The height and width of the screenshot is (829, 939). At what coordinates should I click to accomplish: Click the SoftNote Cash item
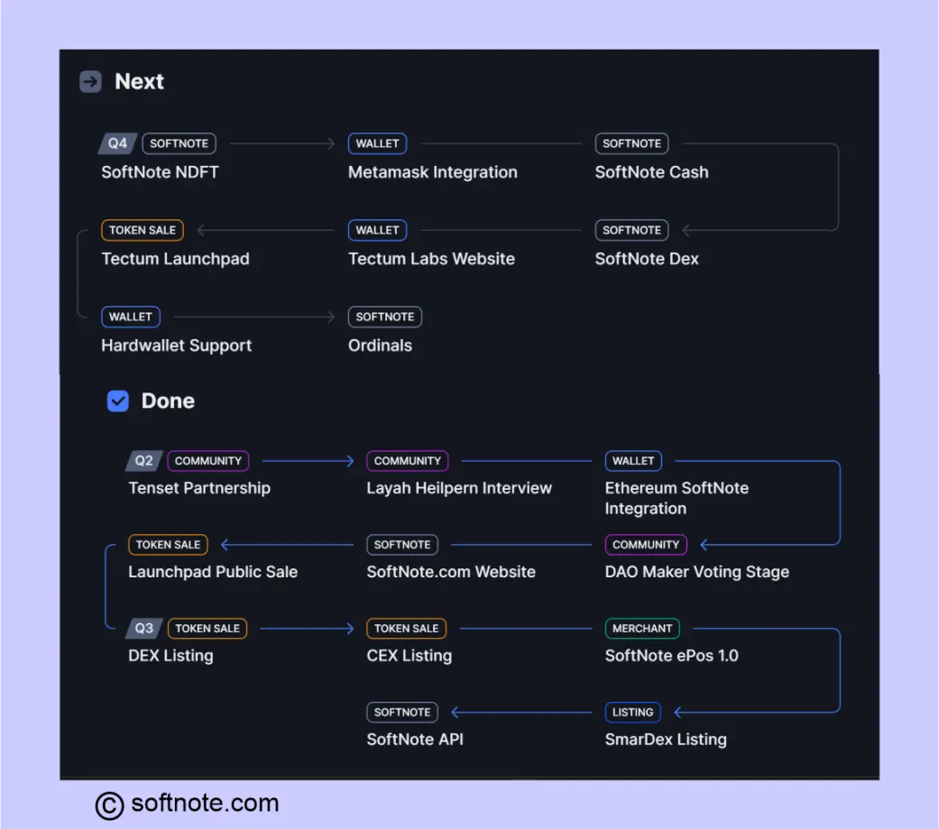[x=651, y=172]
